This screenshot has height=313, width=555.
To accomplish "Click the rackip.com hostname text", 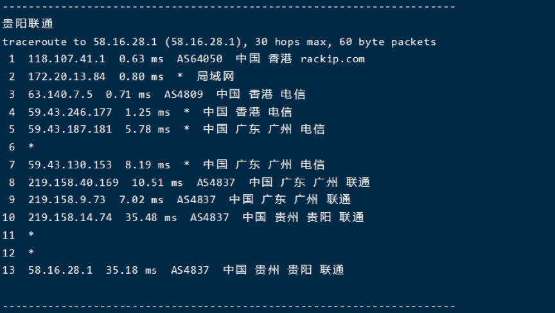I will tap(333, 59).
